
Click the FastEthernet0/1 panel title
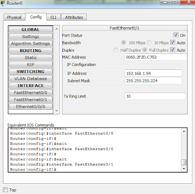[124, 28]
